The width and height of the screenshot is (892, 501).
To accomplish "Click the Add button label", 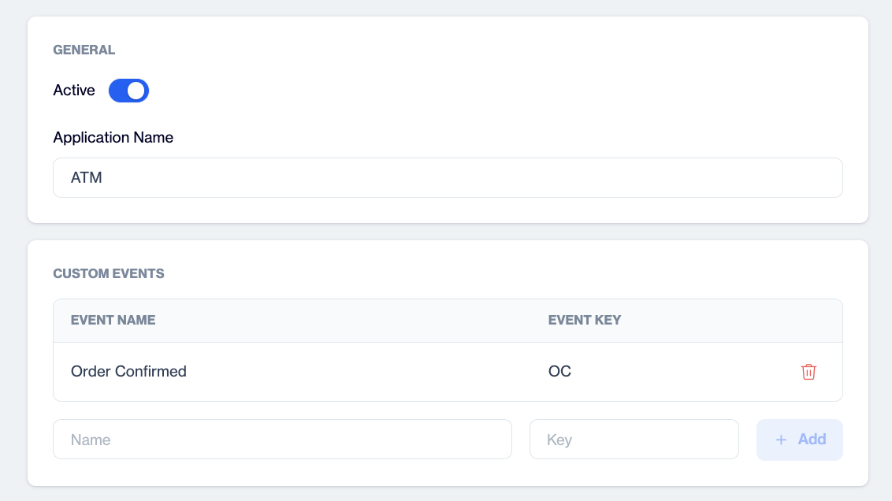I will [812, 439].
